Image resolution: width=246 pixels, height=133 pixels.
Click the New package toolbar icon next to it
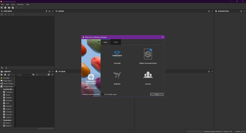click(x=5, y=8)
